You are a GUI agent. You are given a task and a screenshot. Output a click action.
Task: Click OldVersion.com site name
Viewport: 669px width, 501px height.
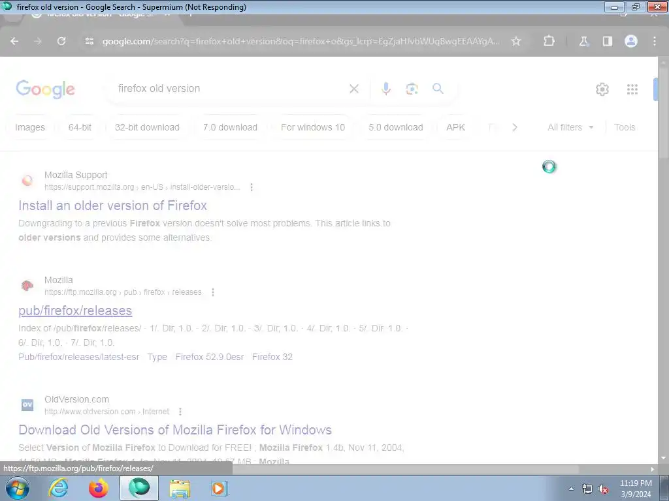click(77, 400)
